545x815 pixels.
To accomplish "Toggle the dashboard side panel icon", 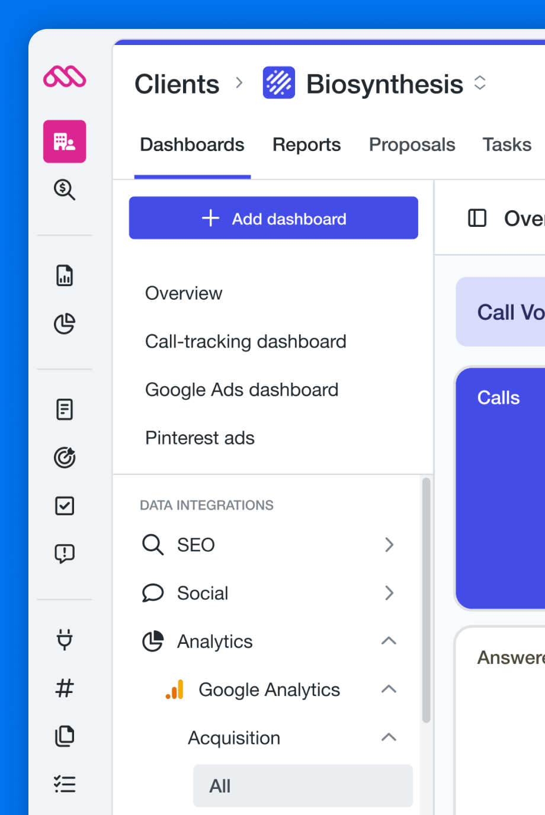I will [x=477, y=218].
